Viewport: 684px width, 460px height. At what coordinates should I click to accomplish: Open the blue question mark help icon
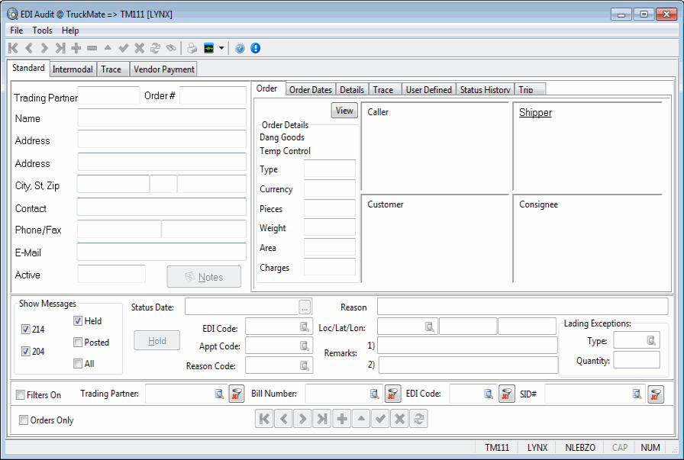[x=240, y=48]
